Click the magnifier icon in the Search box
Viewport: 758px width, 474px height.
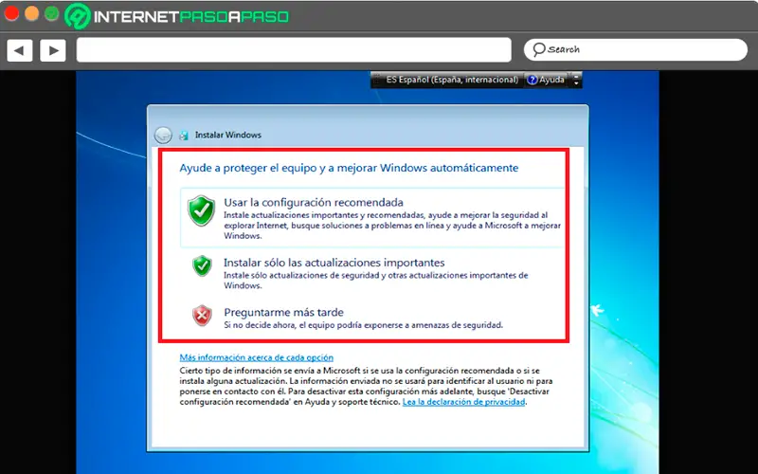538,49
